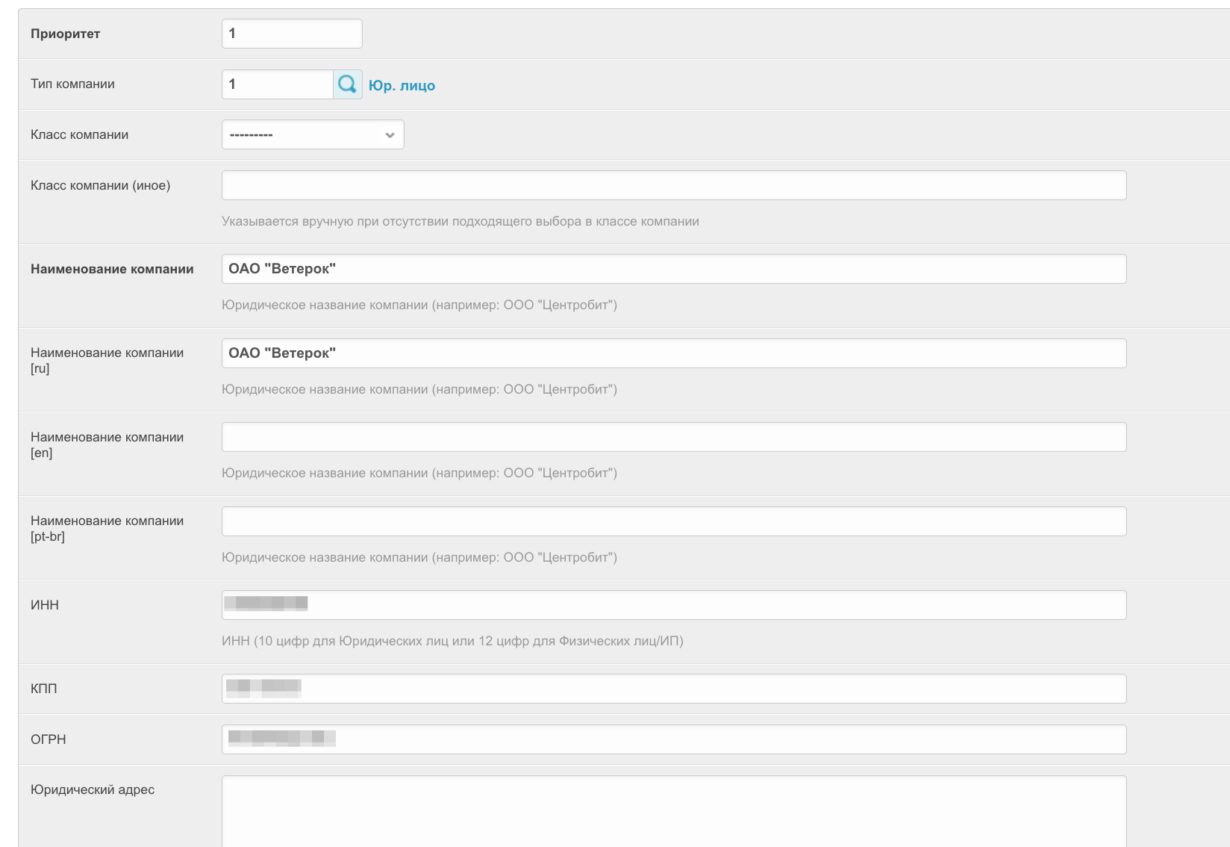The image size is (1230, 847).
Task: Click the Тип компании ID input field
Action: pos(278,84)
